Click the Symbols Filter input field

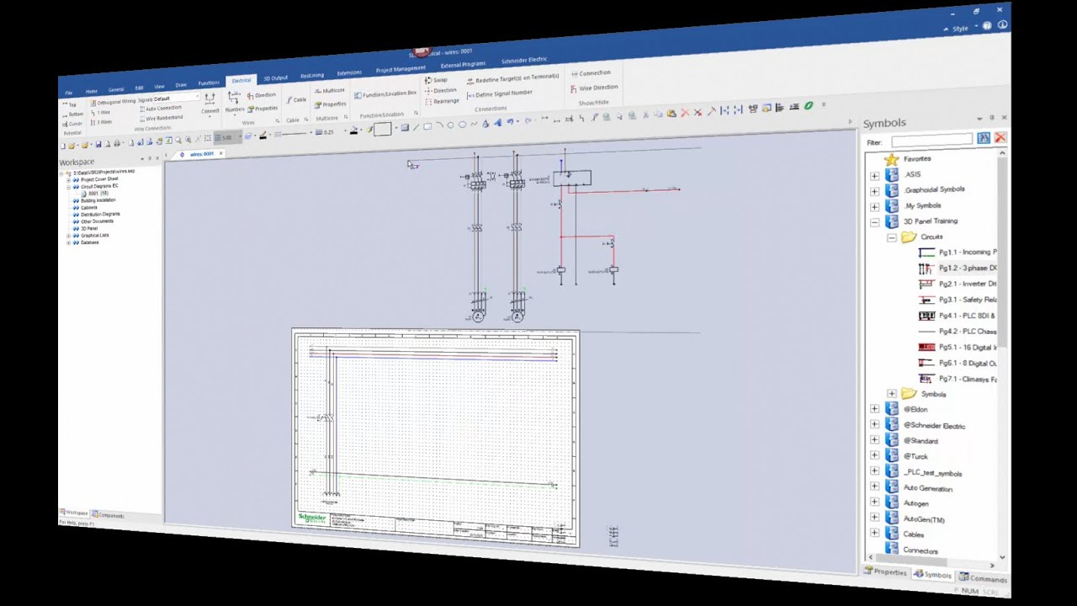click(x=931, y=140)
